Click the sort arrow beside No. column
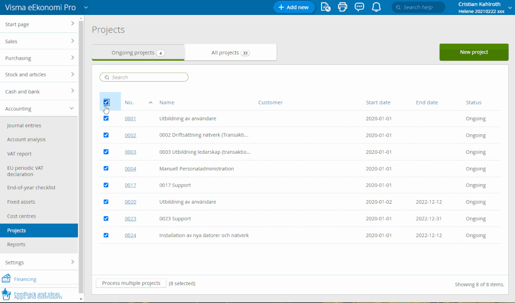515x303 pixels. 151,103
